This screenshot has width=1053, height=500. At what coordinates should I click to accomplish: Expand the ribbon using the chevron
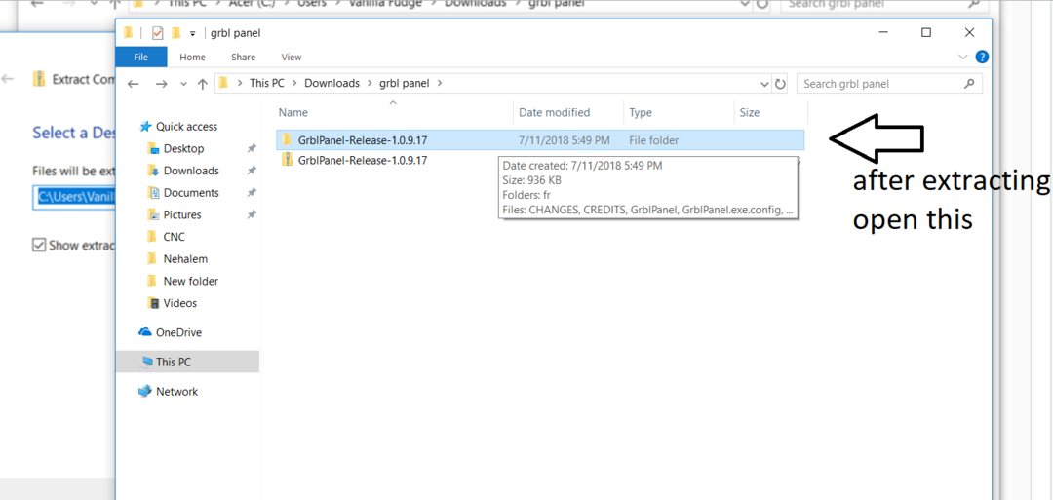point(964,58)
